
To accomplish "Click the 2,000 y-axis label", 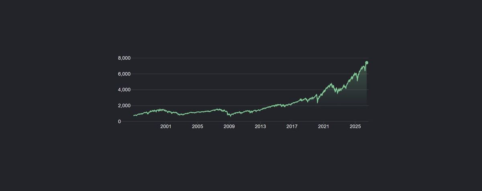I will tap(125, 106).
